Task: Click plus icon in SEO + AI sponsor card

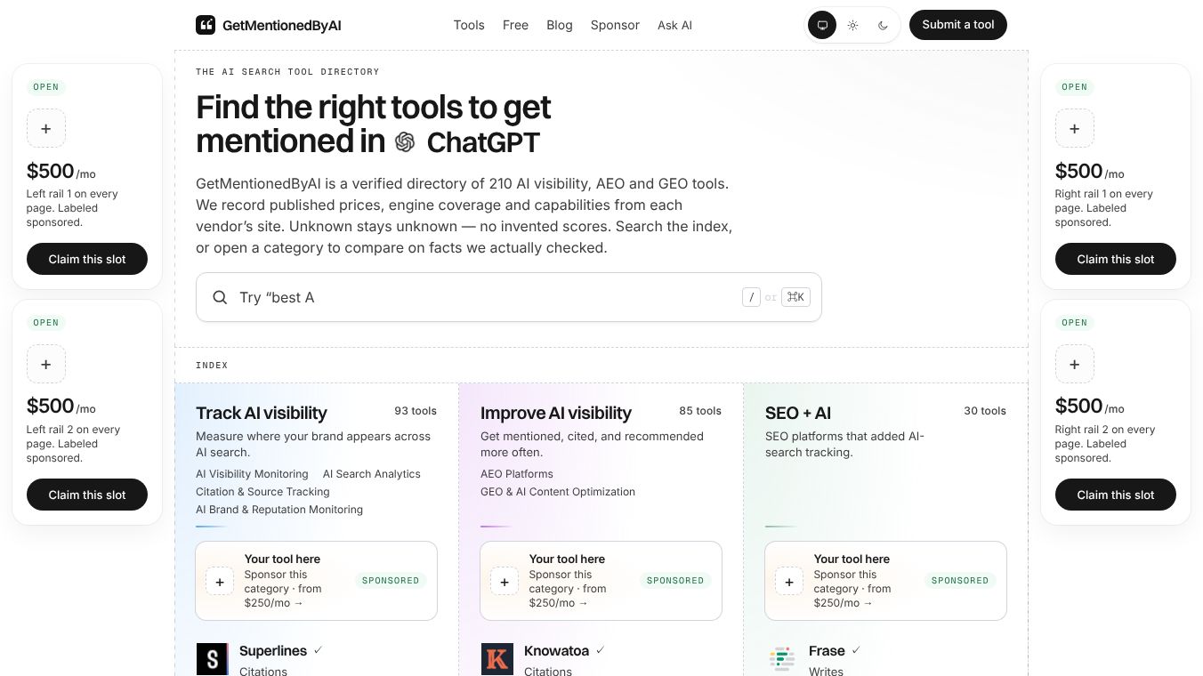Action: [789, 582]
